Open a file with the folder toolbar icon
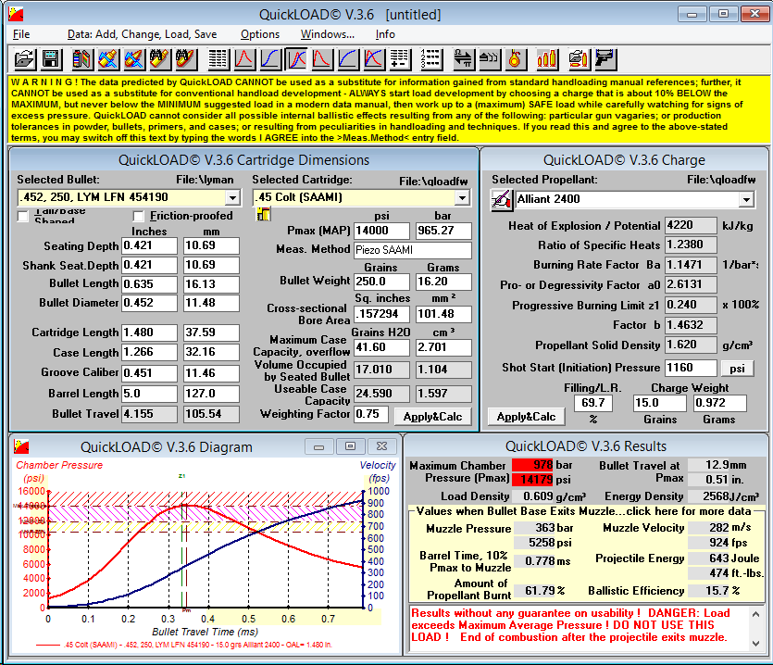Screen dimensions: 773x665 [x=24, y=59]
